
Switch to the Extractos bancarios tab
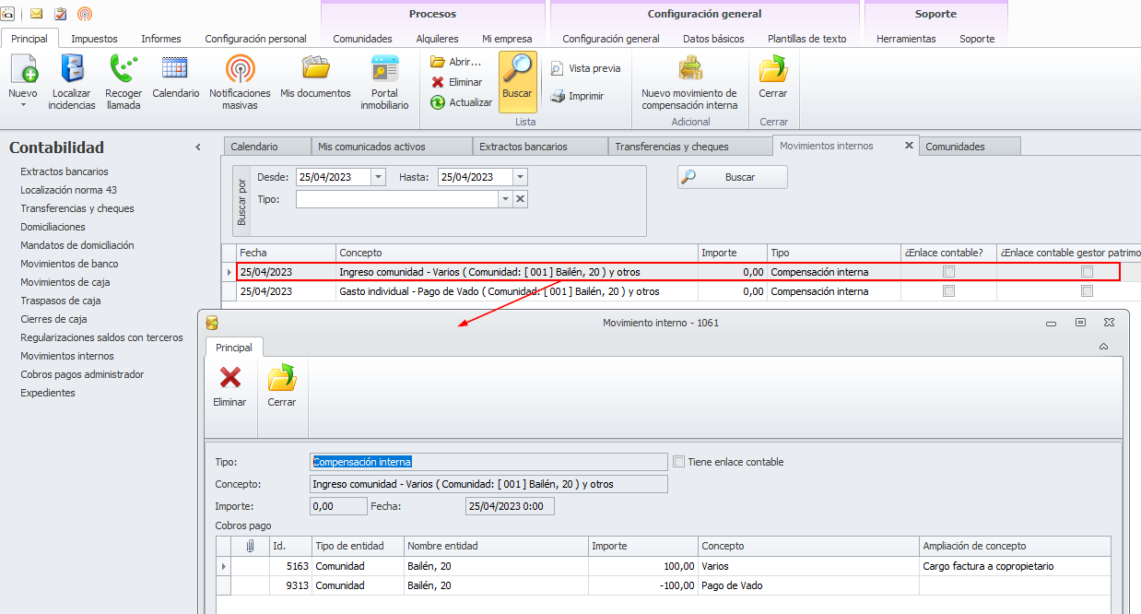point(523,147)
